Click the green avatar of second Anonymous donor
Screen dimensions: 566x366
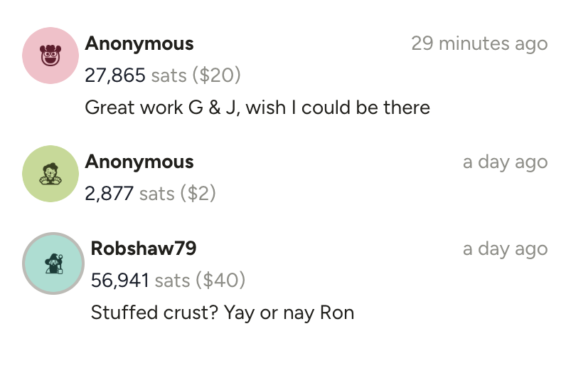pyautogui.click(x=50, y=174)
